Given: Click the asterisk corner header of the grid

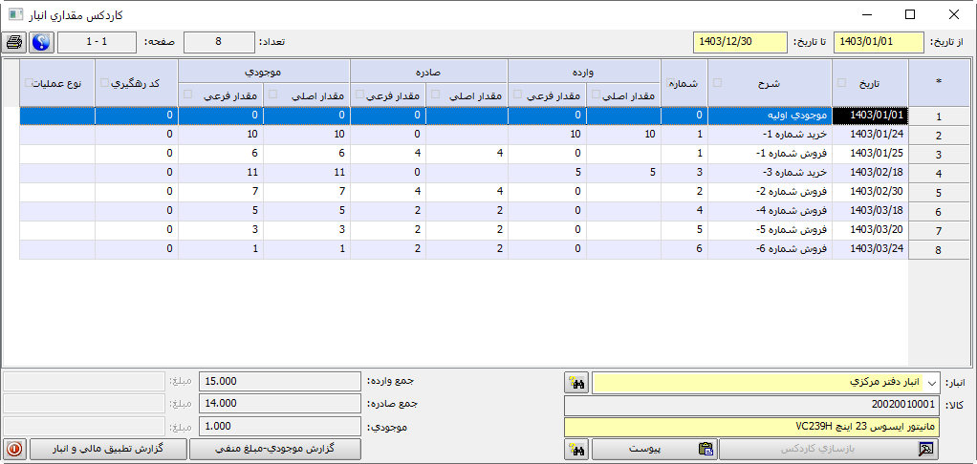Looking at the screenshot, I should (939, 83).
